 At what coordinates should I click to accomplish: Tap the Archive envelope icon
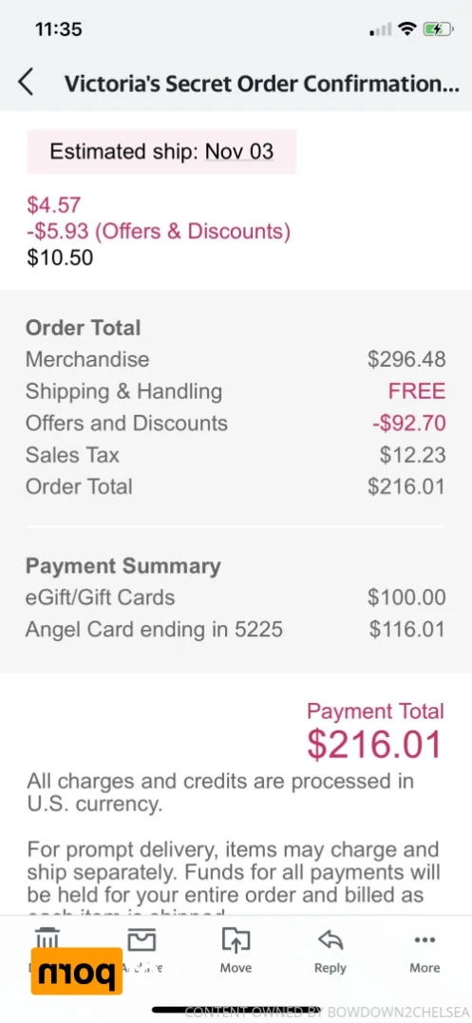[x=142, y=939]
